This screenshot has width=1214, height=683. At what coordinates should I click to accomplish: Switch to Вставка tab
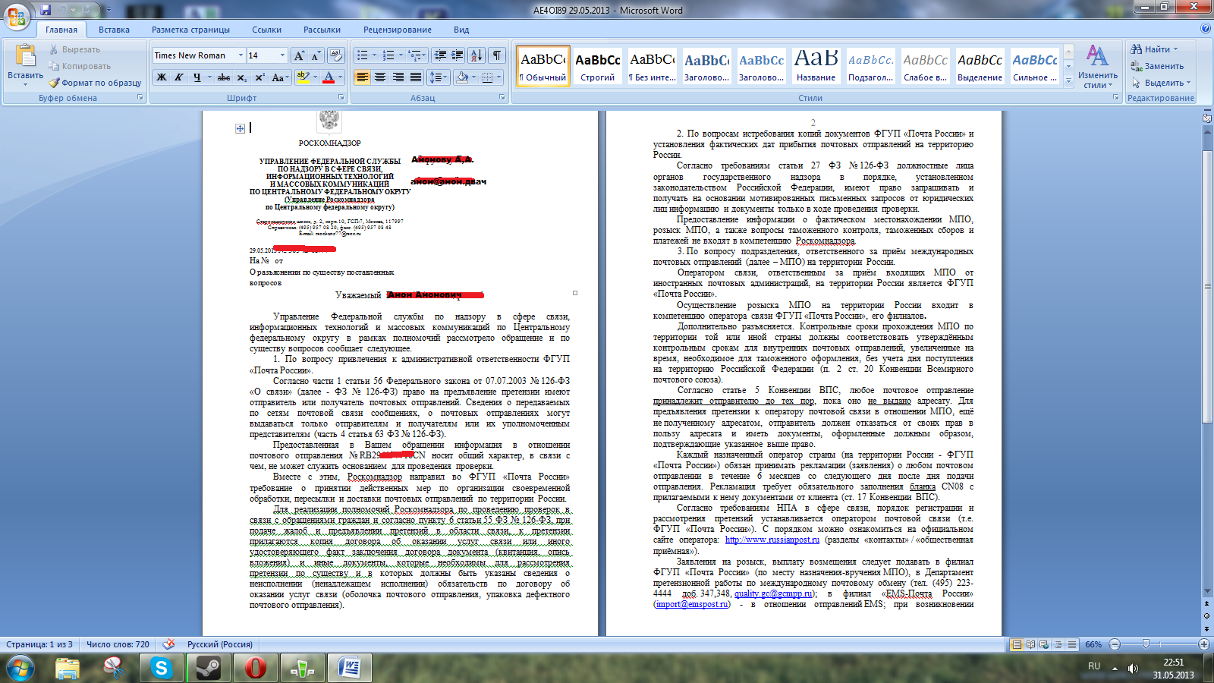pos(114,30)
